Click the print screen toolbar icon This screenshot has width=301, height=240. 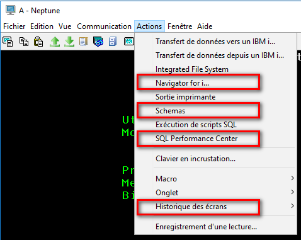[8, 41]
